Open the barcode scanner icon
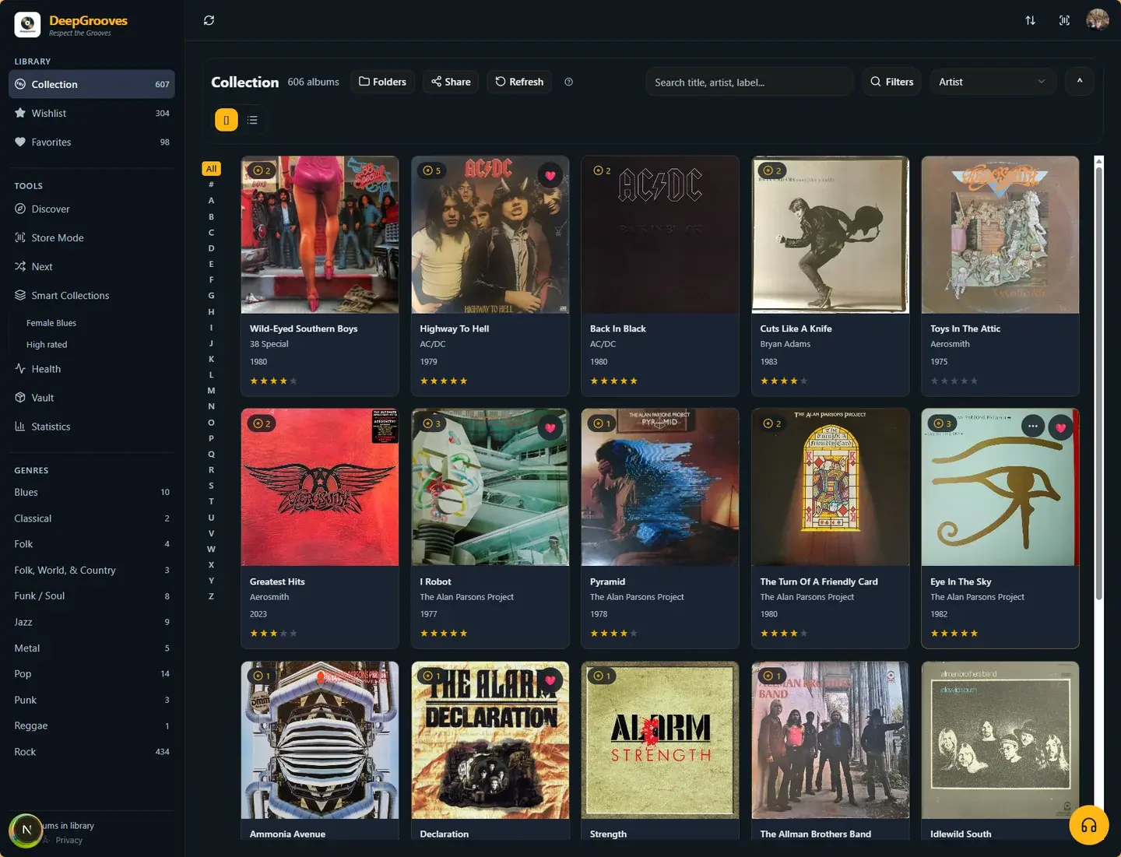Screen dimensions: 1121x857 1064,20
